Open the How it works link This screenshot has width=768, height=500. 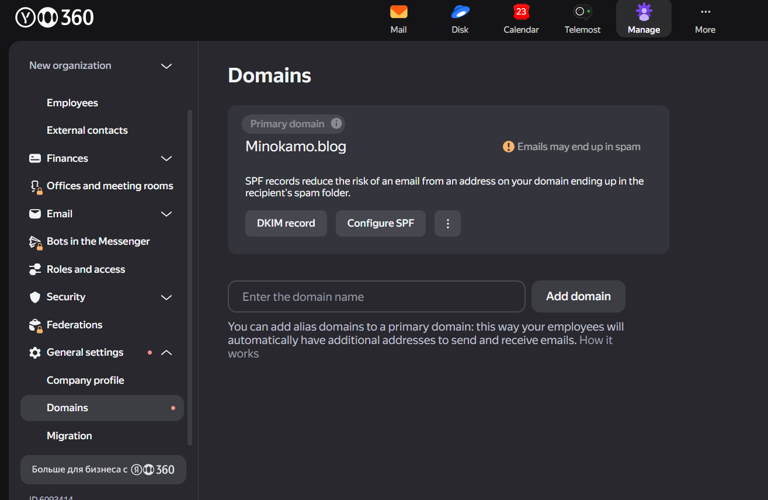coord(596,341)
